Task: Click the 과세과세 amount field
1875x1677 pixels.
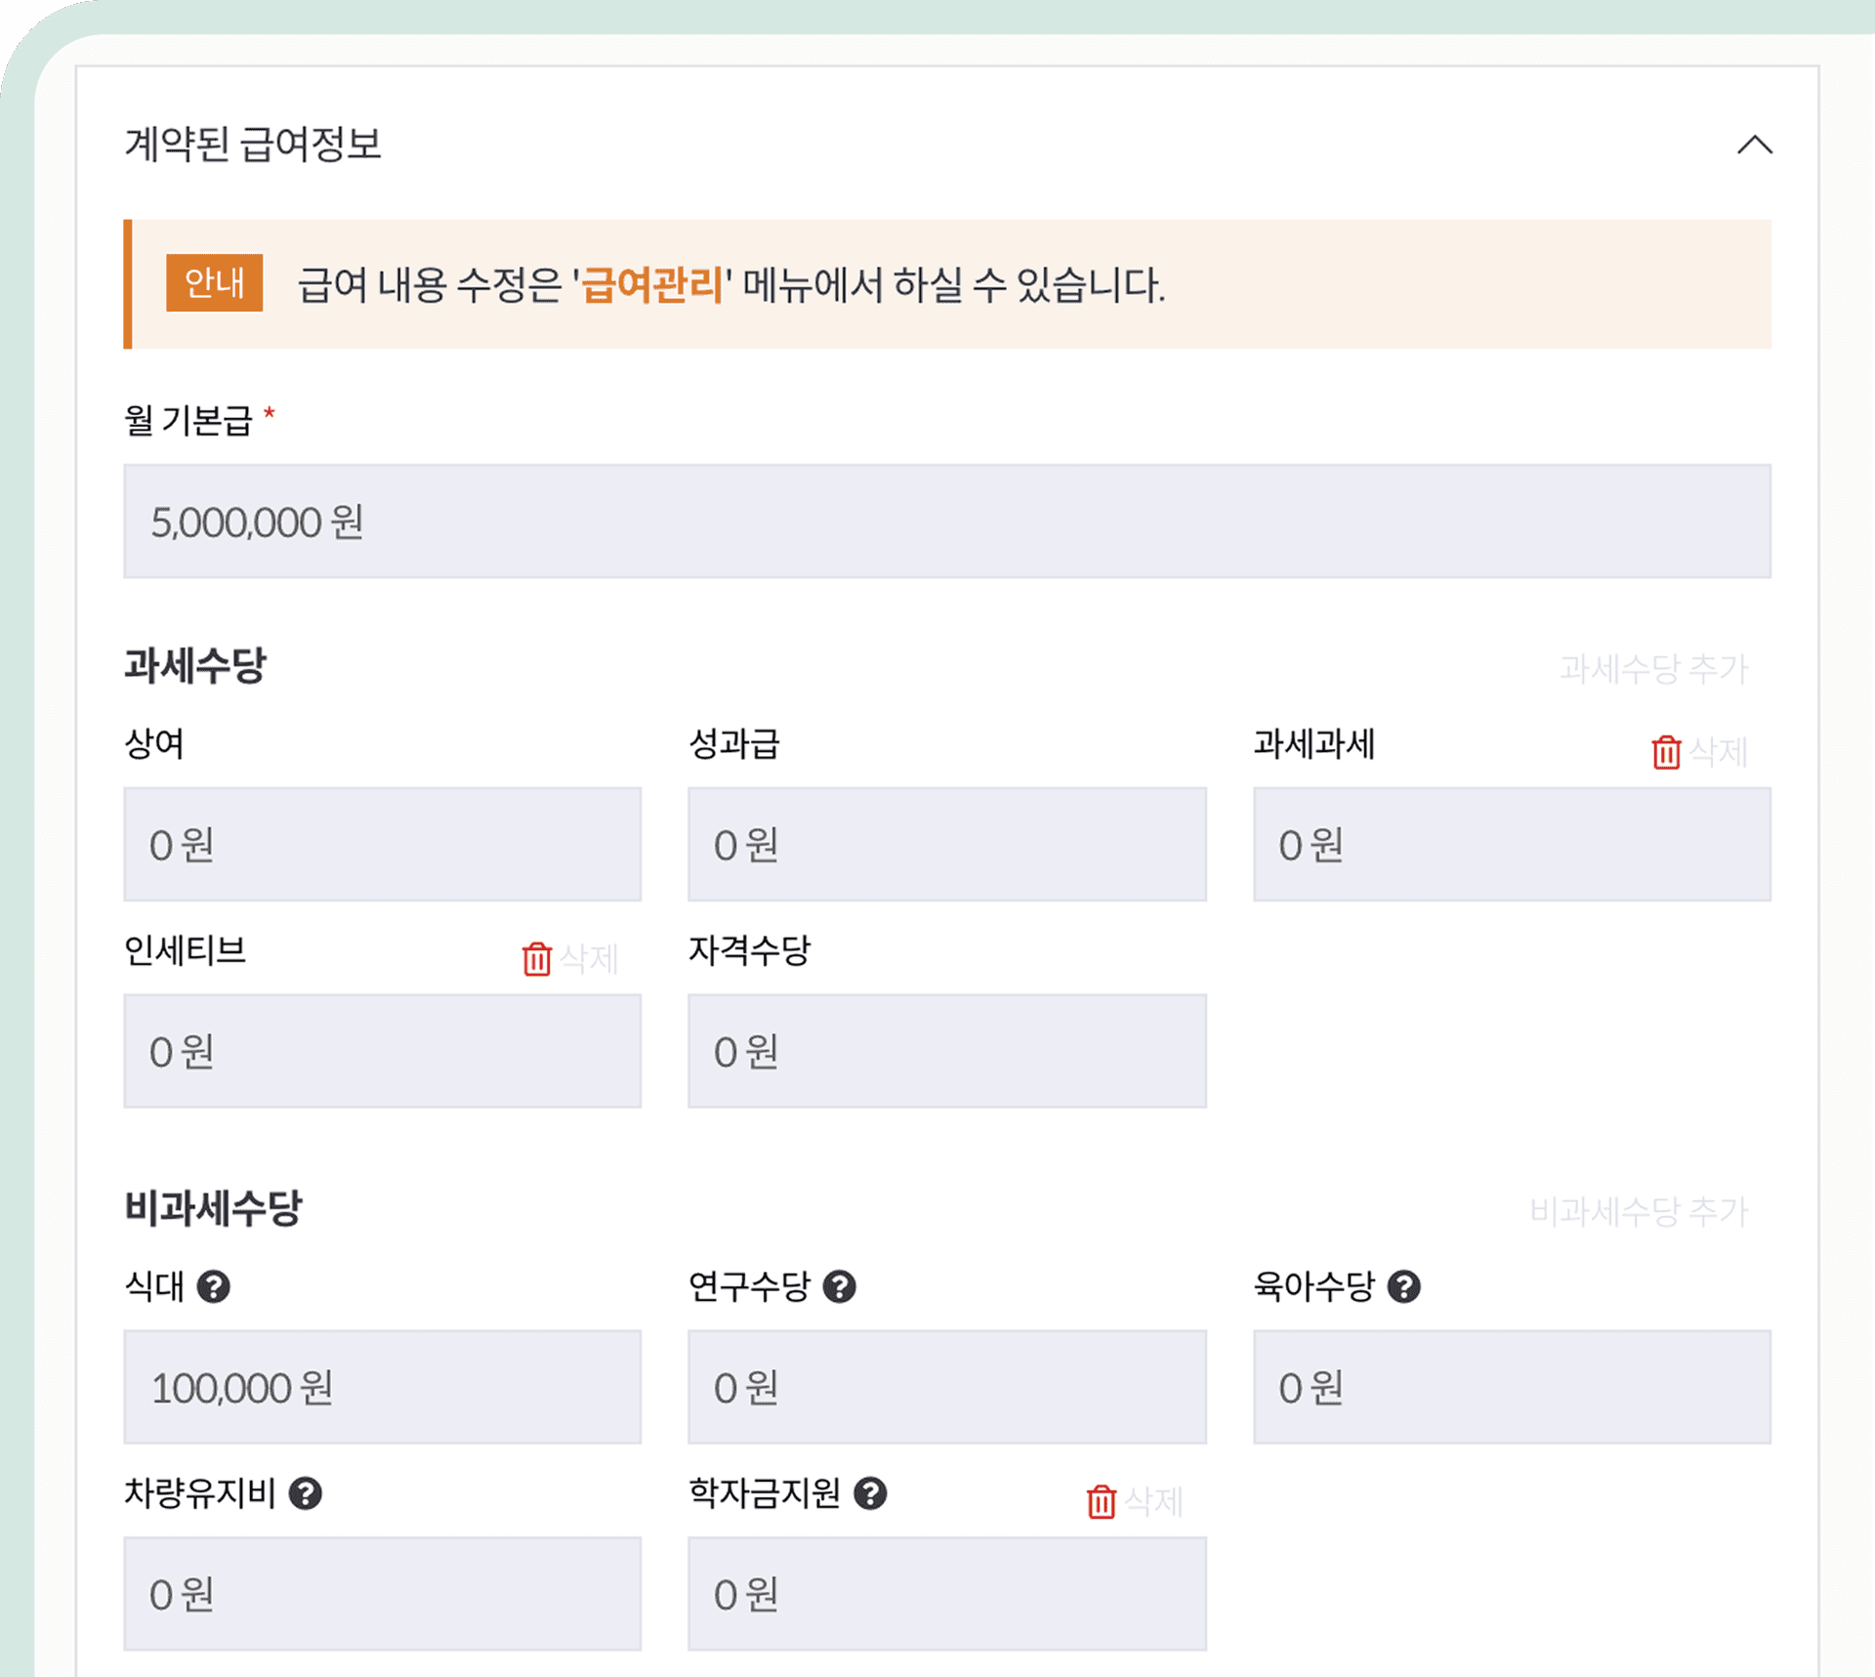Action: pyautogui.click(x=1512, y=844)
